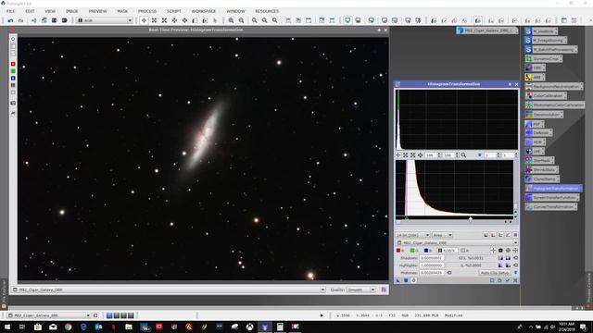
Task: Toggle the red channel in Real-Time Preview sidebar
Action: coord(13,64)
